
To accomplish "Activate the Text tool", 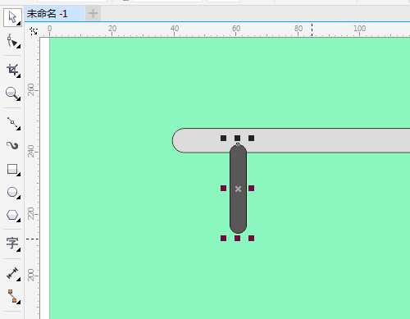I will coord(12,244).
